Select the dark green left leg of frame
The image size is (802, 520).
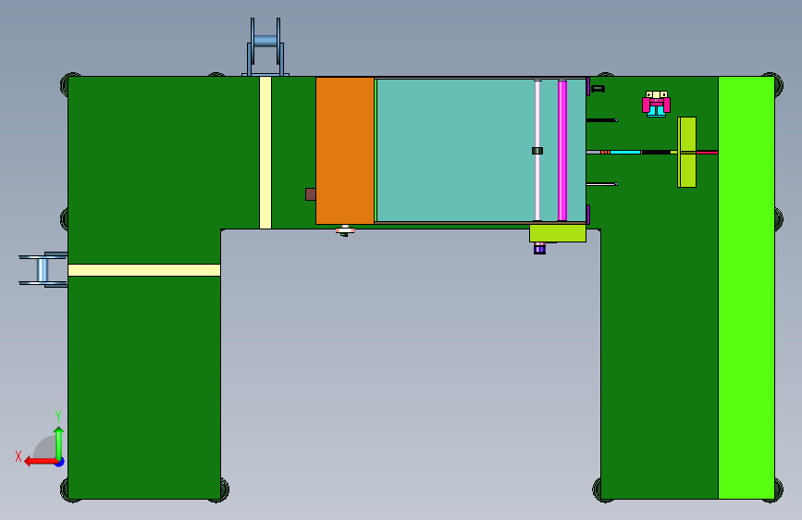144,388
